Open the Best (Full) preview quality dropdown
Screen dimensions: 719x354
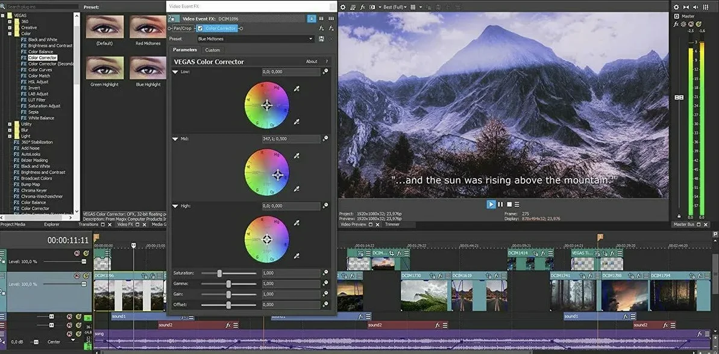(394, 7)
